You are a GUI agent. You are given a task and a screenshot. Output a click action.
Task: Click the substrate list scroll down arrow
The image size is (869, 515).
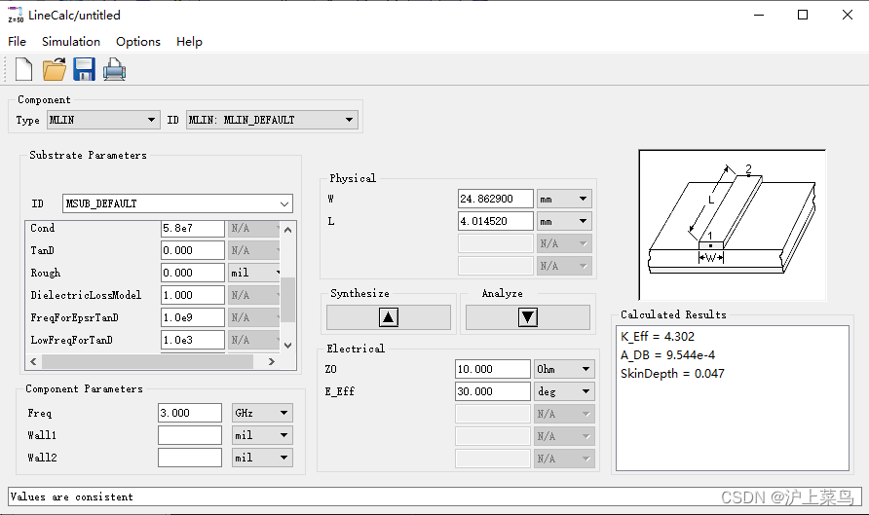pos(287,346)
